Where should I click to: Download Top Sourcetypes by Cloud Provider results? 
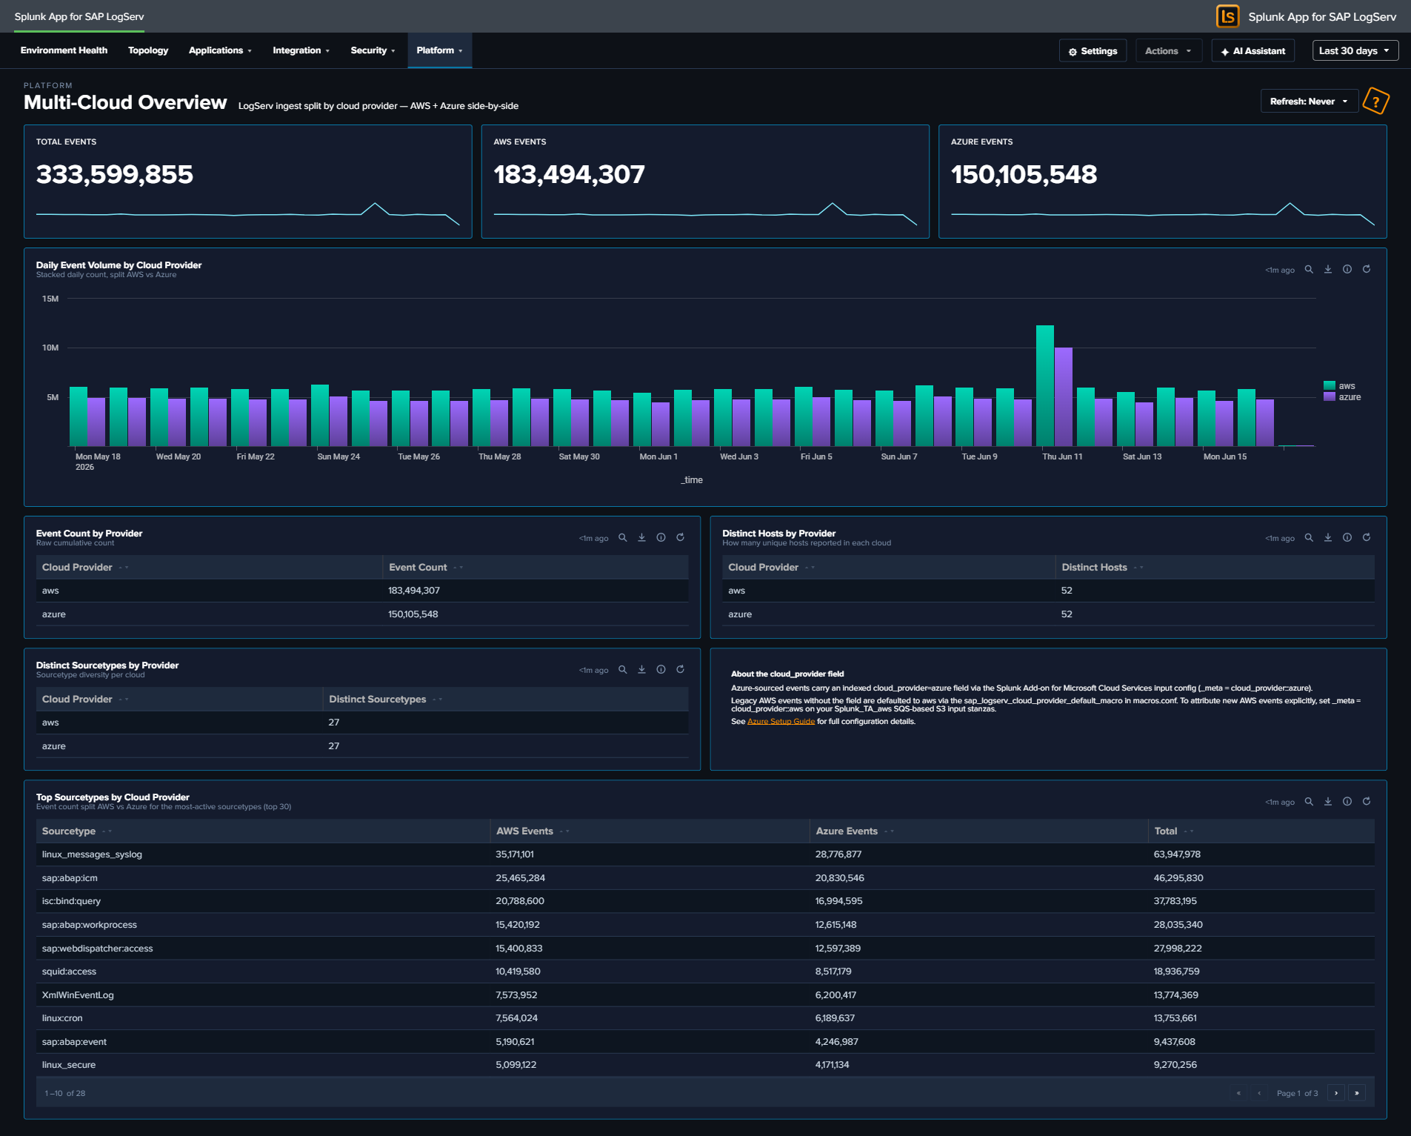(x=1328, y=802)
